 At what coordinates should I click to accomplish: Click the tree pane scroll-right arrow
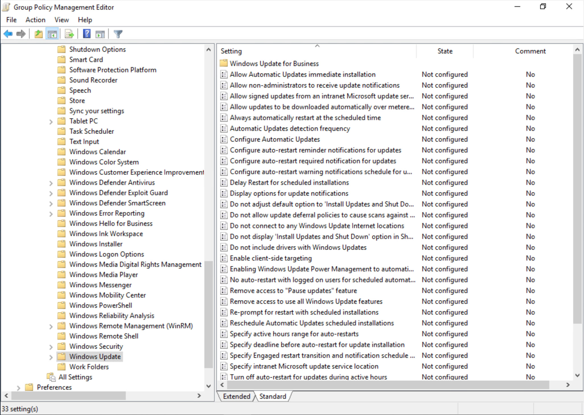point(199,395)
